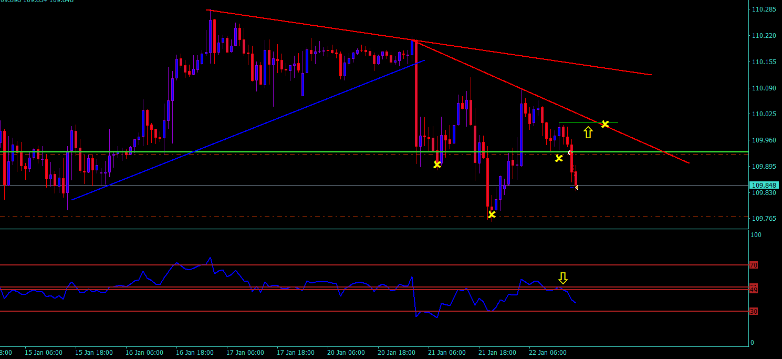This screenshot has height=359, width=782.
Task: Click the 110.025 price axis label
Action: pos(764,114)
